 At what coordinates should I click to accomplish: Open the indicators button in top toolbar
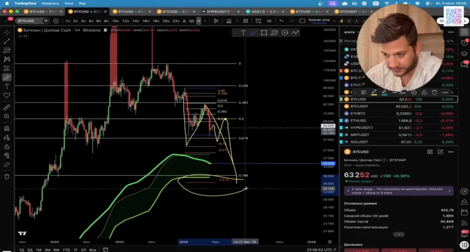click(x=229, y=21)
